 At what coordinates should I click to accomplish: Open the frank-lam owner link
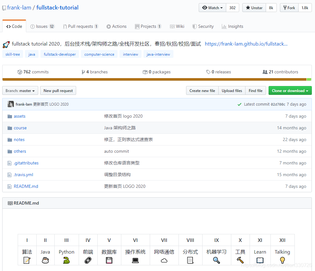pyautogui.click(x=19, y=8)
